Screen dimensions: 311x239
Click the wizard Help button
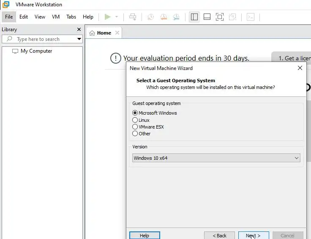(x=145, y=236)
